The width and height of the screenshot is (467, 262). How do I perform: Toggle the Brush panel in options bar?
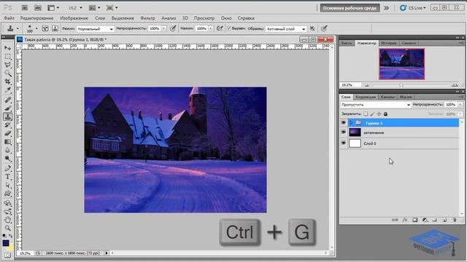45,28
